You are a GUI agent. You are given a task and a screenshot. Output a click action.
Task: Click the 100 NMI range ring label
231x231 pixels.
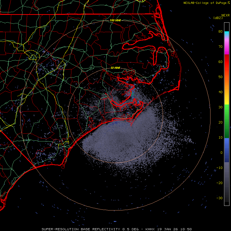pos(115,20)
